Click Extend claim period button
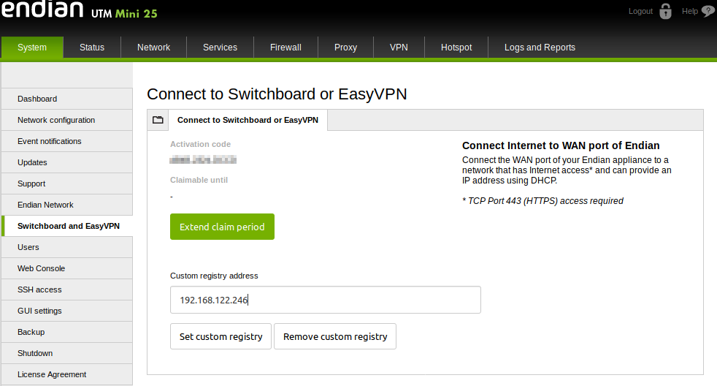 pyautogui.click(x=222, y=227)
